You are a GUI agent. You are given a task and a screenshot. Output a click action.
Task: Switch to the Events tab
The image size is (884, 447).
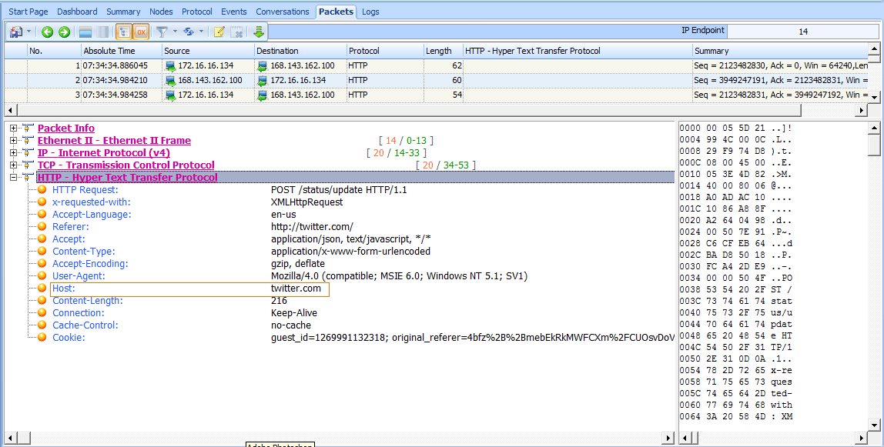[x=234, y=12]
